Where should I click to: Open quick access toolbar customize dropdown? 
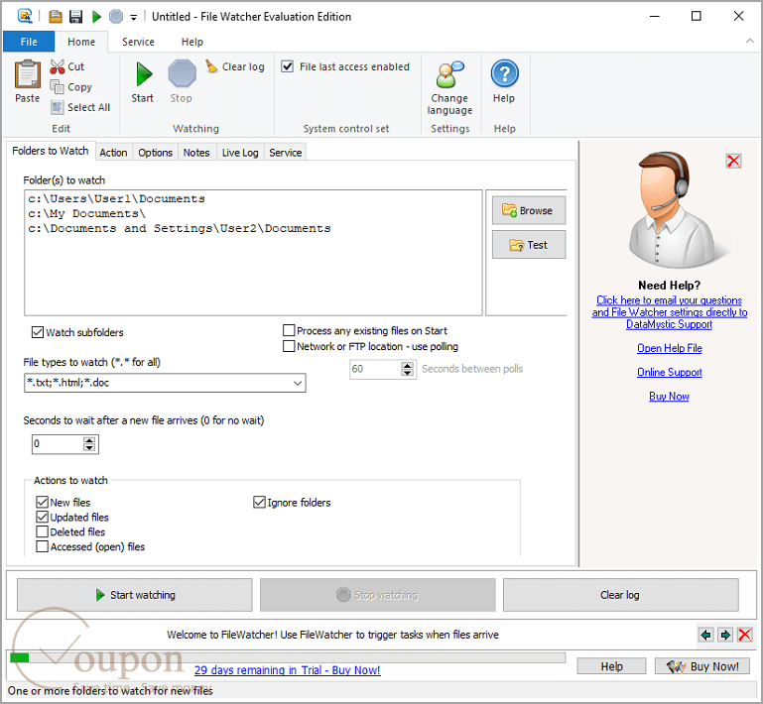point(133,18)
